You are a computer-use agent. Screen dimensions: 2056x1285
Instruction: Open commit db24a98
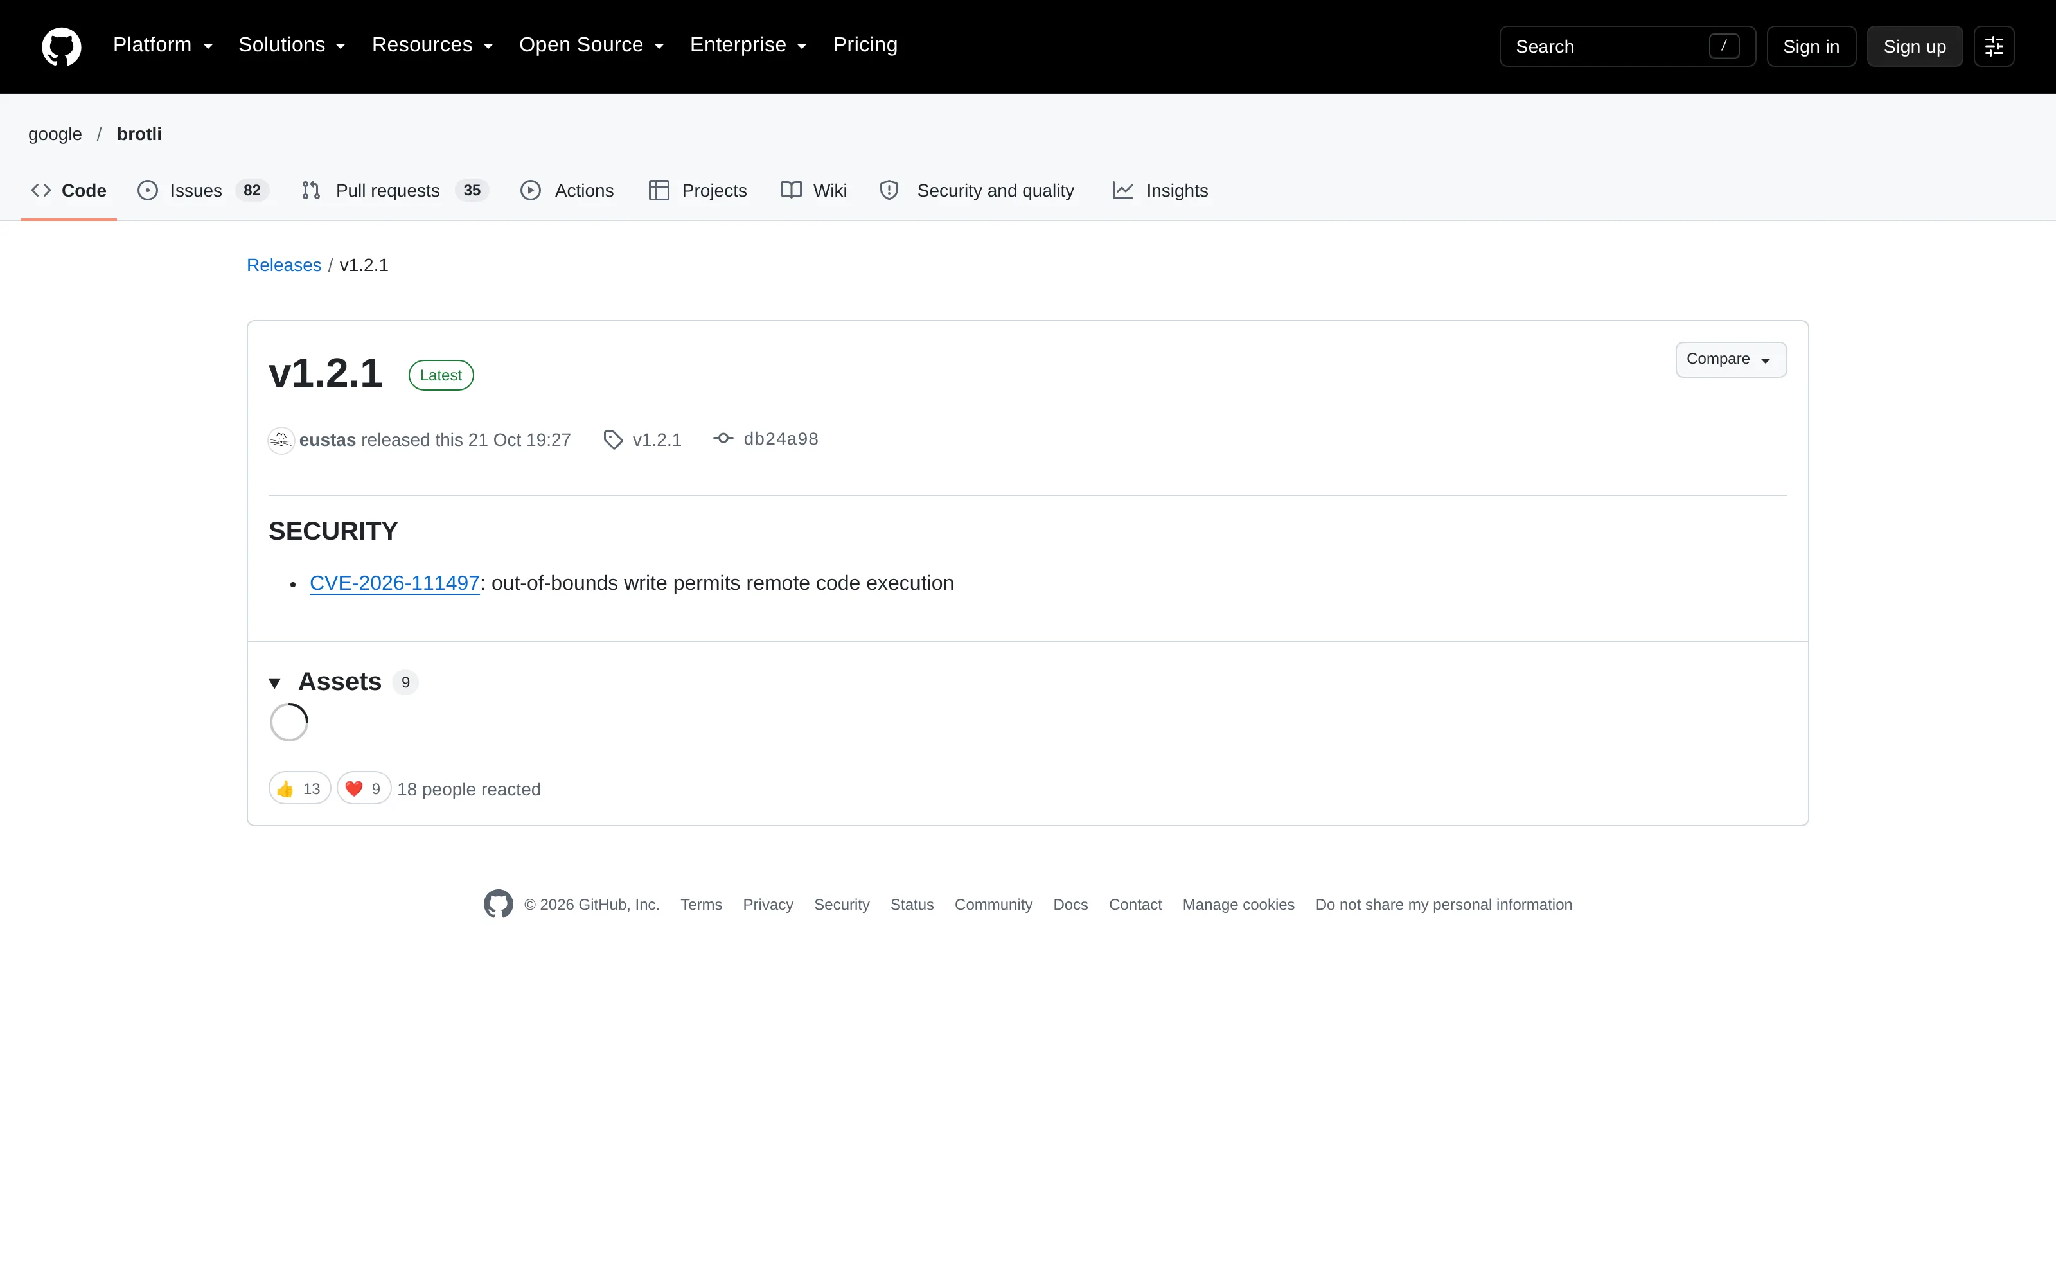click(781, 439)
